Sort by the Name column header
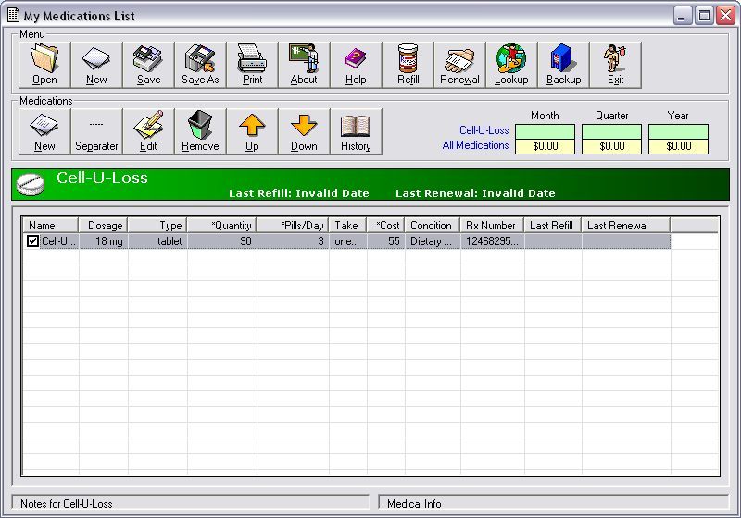 coord(51,226)
